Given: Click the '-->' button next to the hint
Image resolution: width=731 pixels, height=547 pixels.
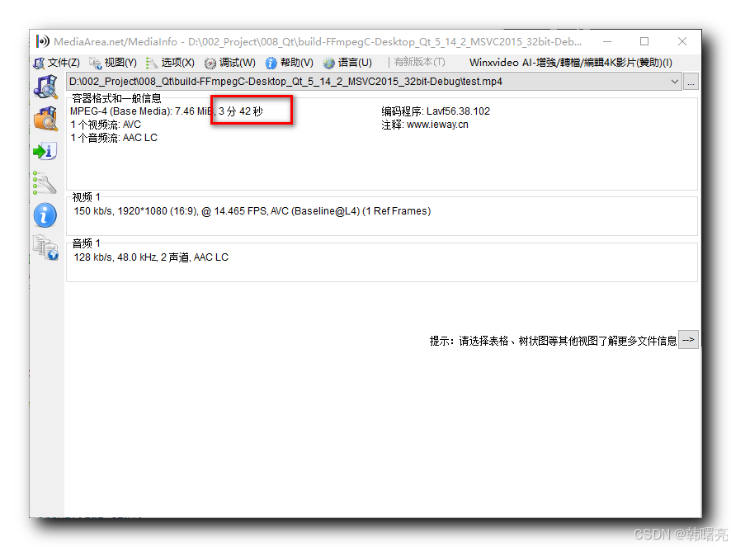Looking at the screenshot, I should coord(688,340).
